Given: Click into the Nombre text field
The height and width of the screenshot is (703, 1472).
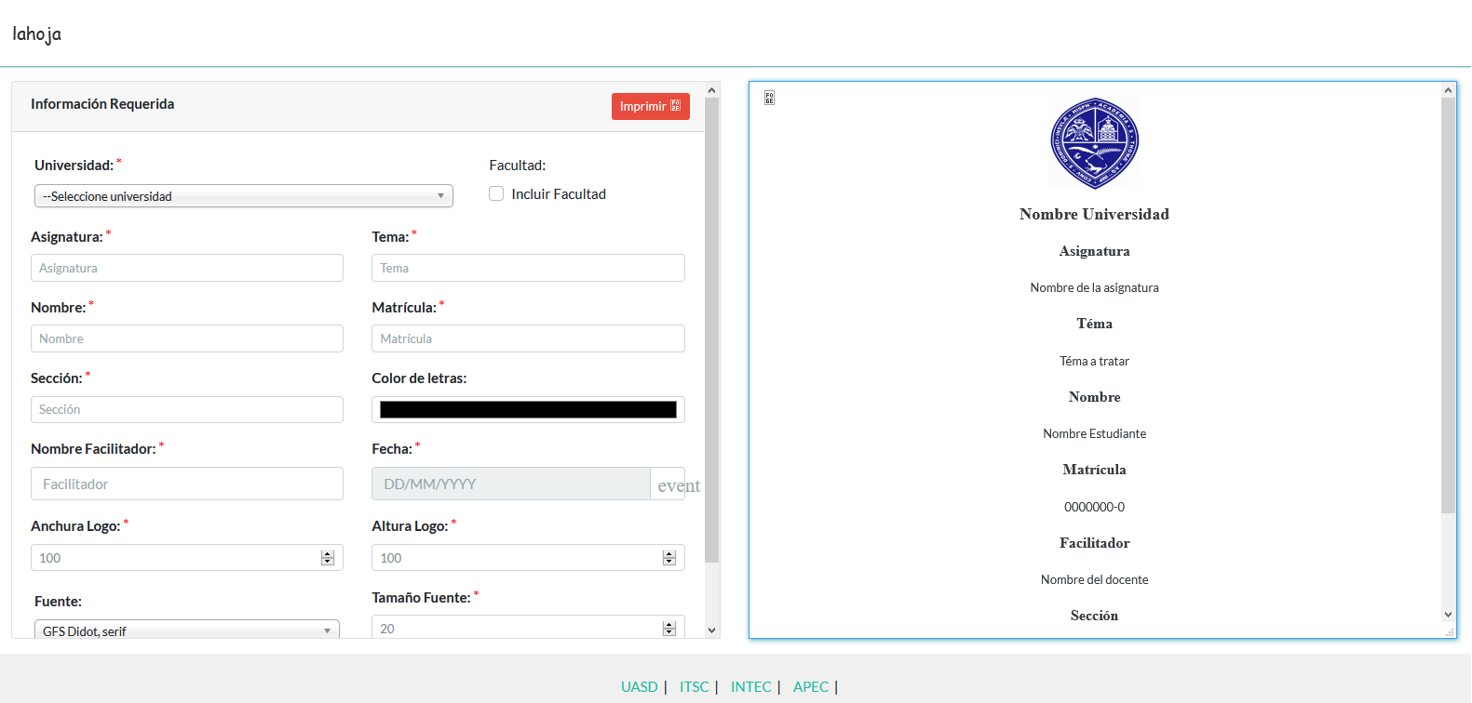Looking at the screenshot, I should [187, 338].
